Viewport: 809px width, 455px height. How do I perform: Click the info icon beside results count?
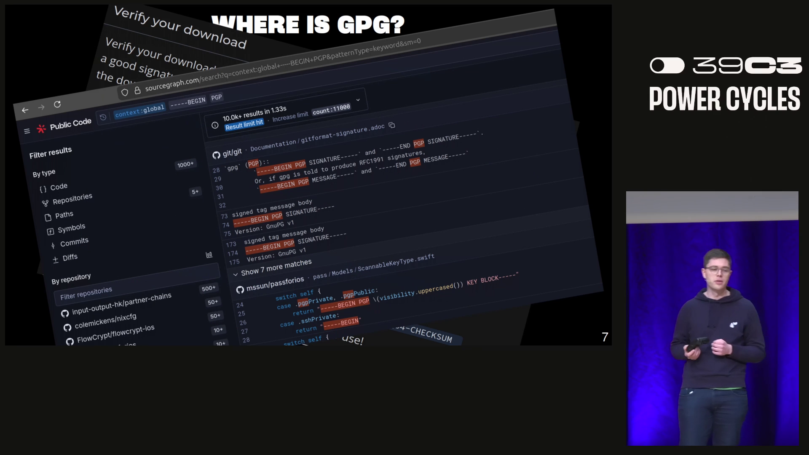click(215, 125)
